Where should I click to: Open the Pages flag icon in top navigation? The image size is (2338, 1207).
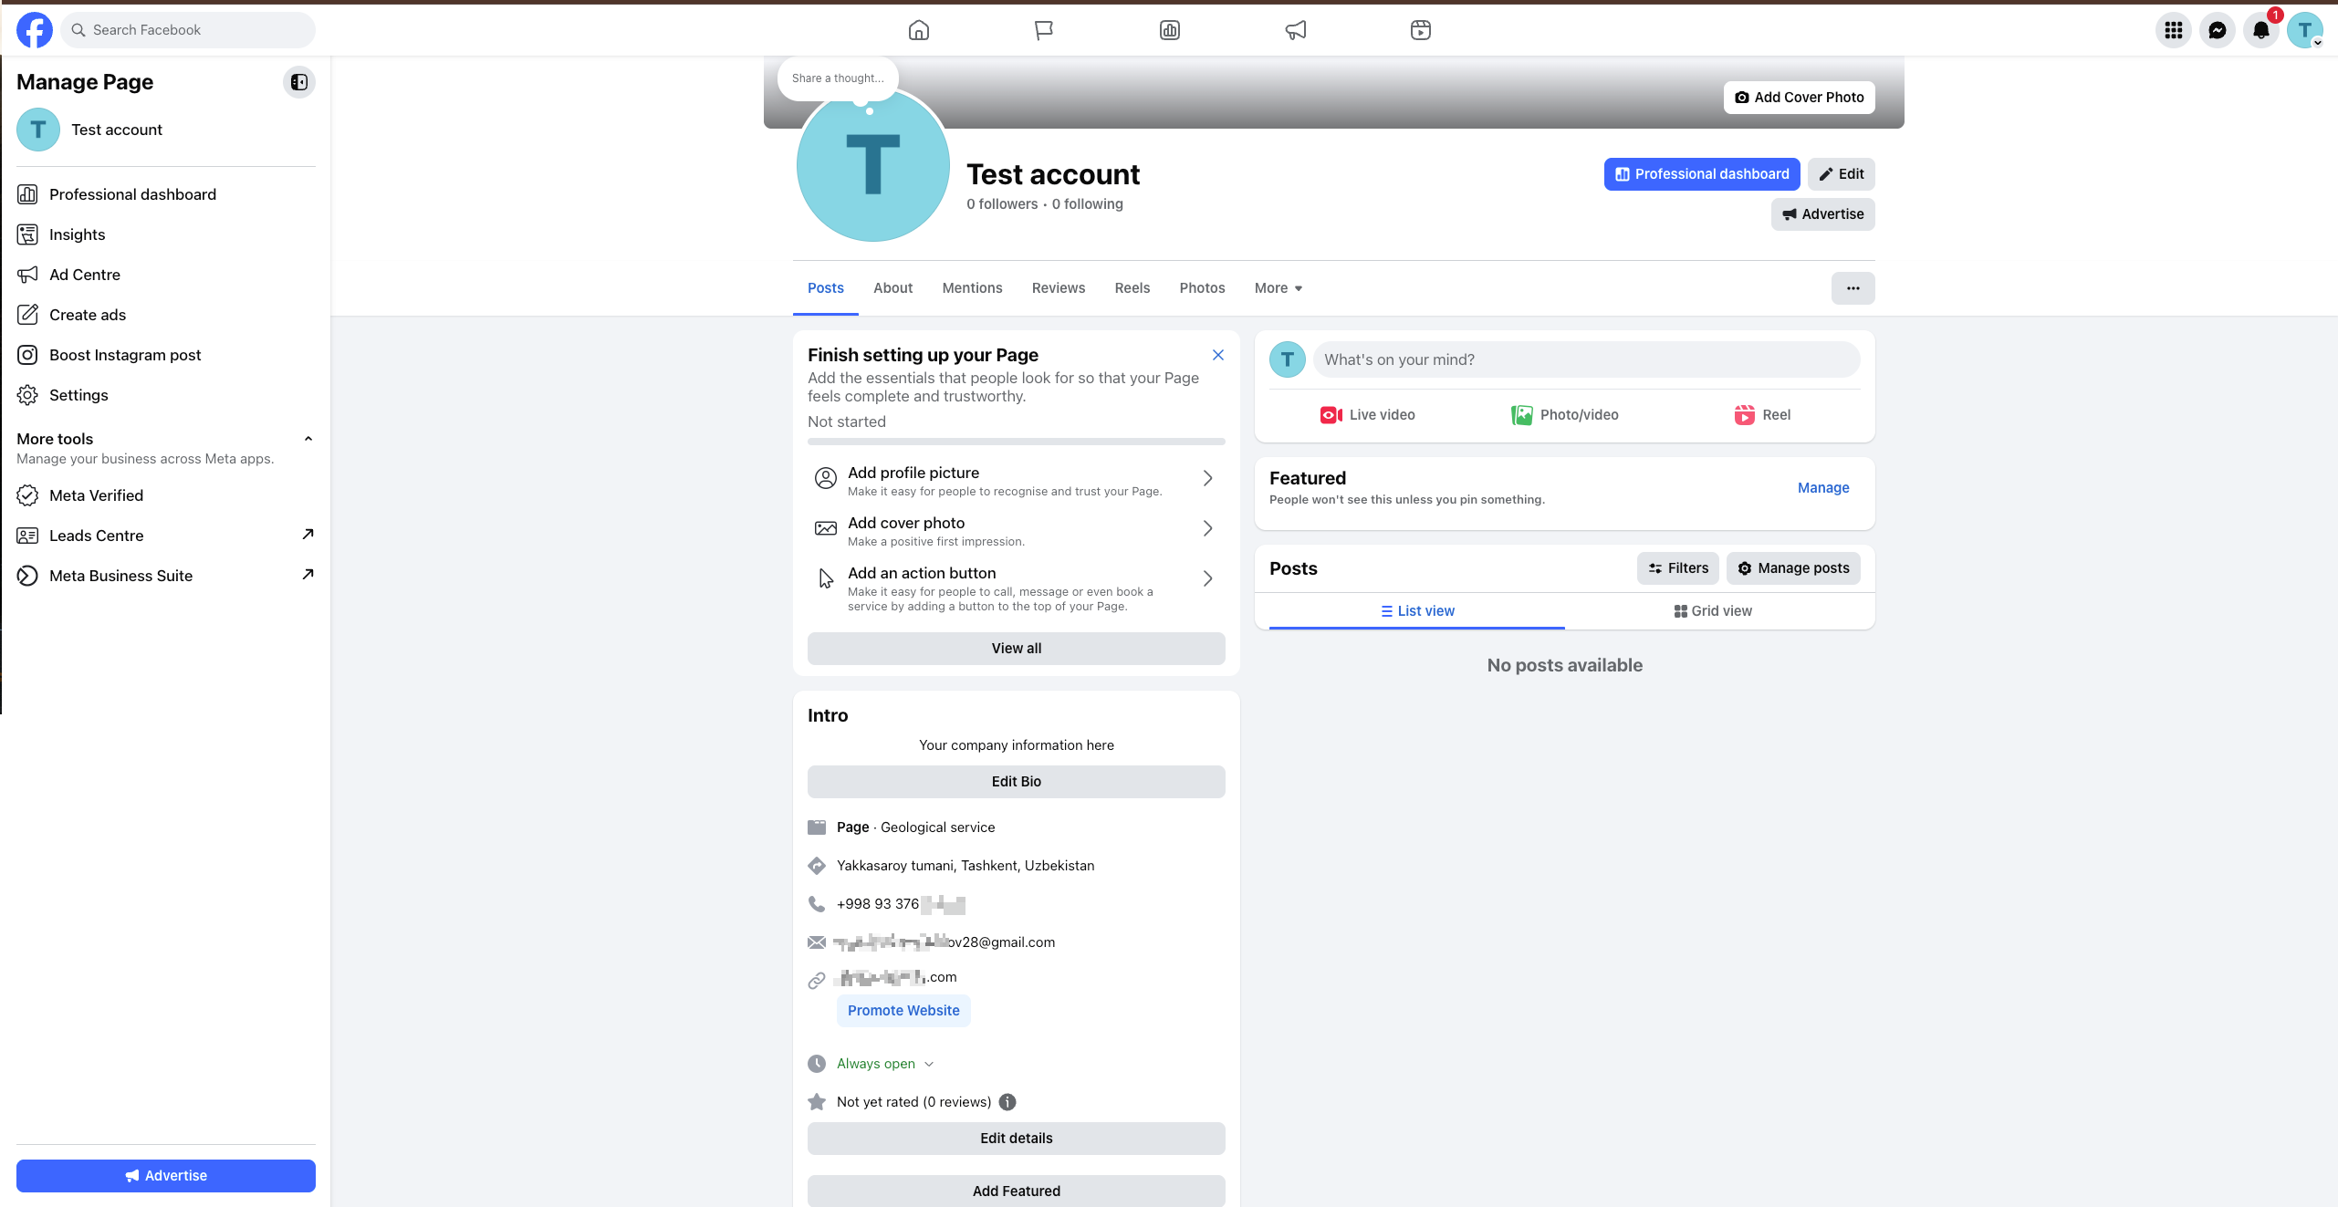pos(1044,30)
